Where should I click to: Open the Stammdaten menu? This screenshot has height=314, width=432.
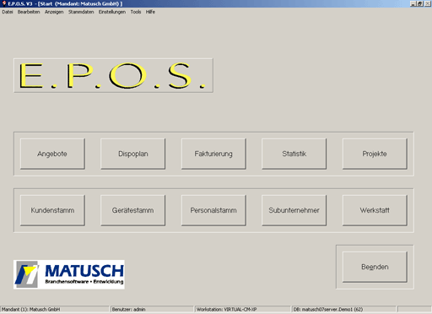click(81, 12)
